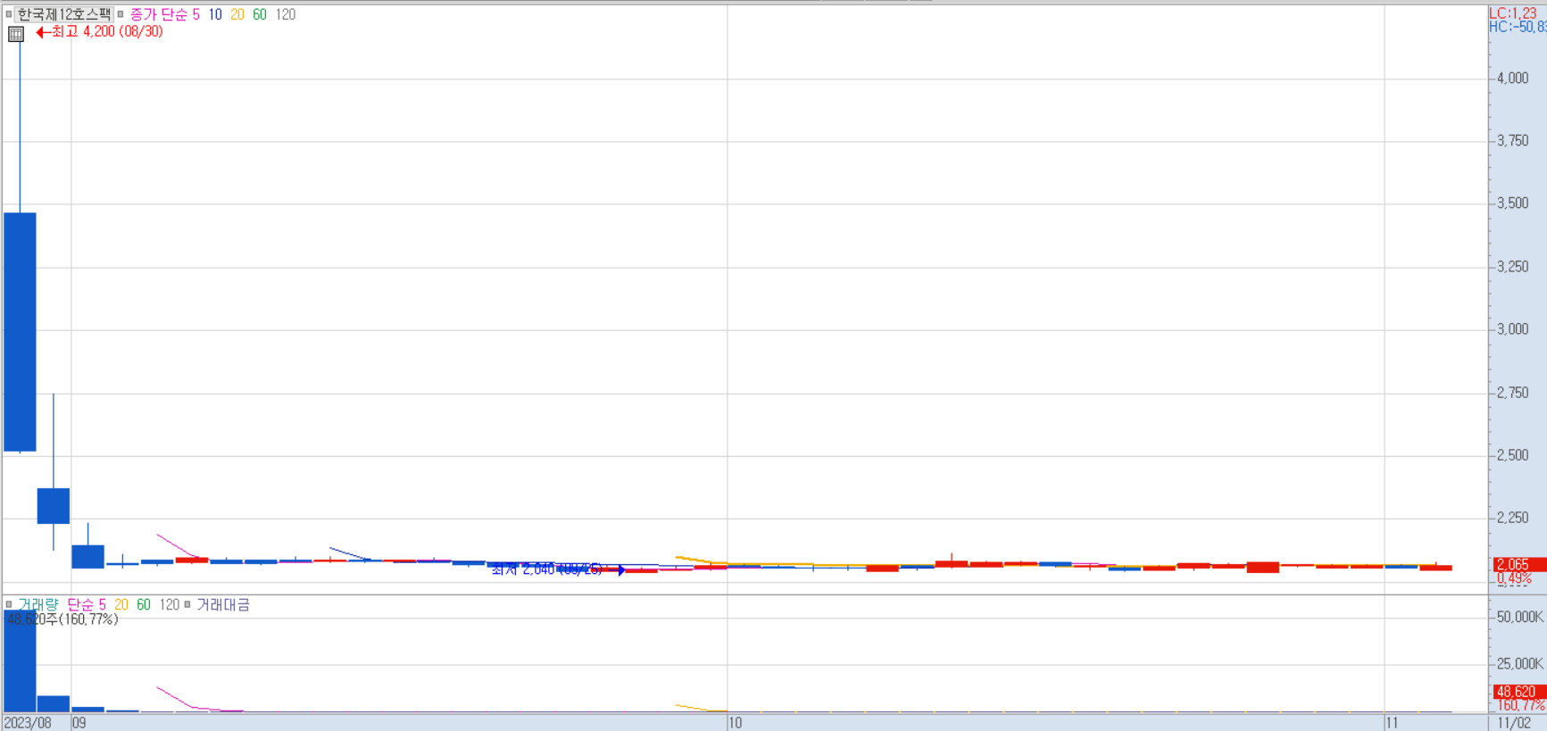Click the 10 month label on date axis
This screenshot has height=731, width=1547.
tap(735, 723)
